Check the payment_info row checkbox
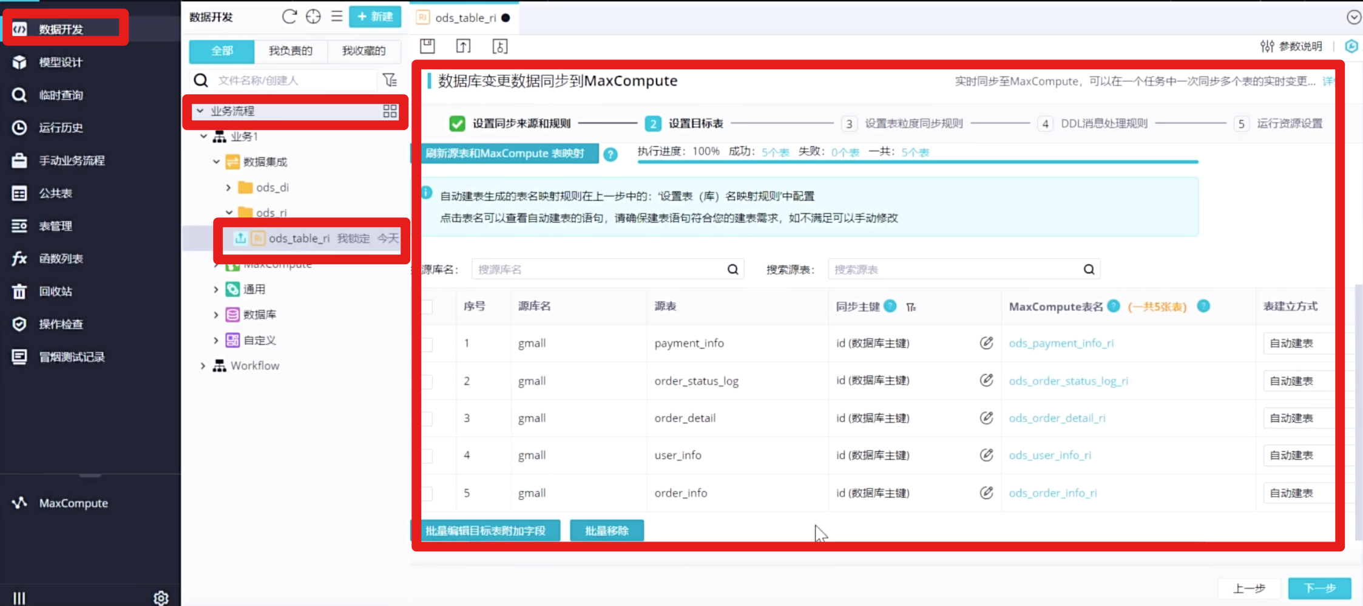The width and height of the screenshot is (1363, 606). pos(427,344)
